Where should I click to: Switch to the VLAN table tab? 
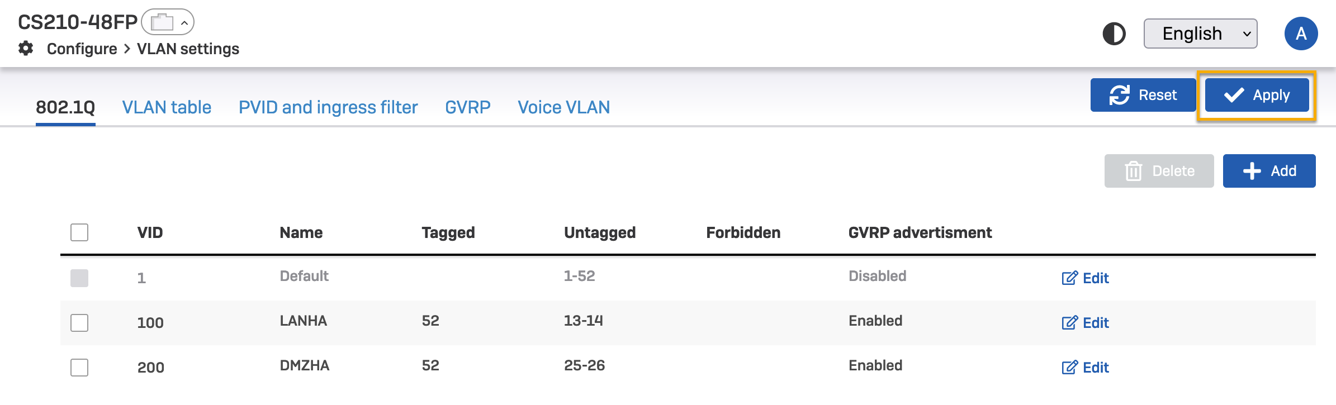tap(167, 107)
